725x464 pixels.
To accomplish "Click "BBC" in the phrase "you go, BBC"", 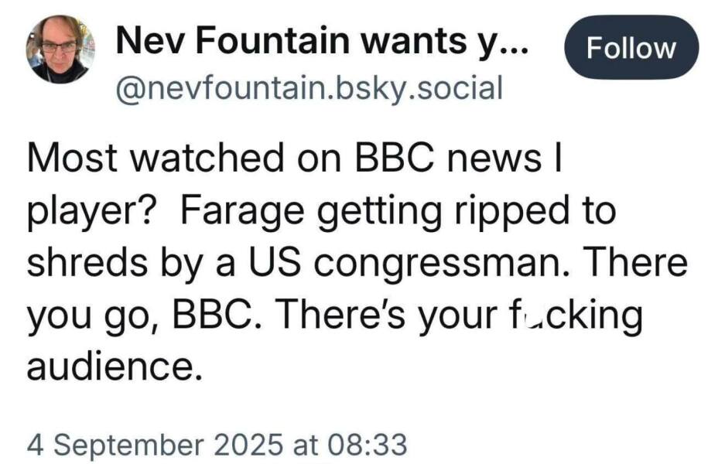I will (212, 316).
